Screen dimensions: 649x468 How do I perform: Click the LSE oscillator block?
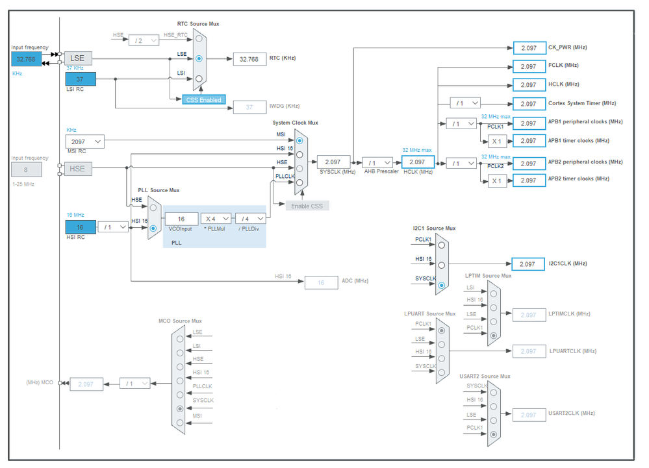[78, 58]
